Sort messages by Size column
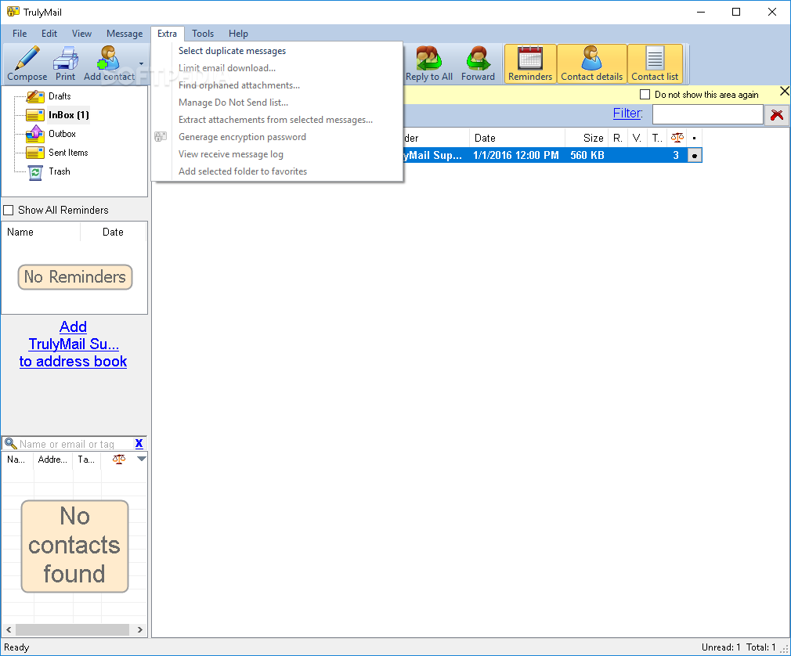This screenshot has width=791, height=656. 586,138
